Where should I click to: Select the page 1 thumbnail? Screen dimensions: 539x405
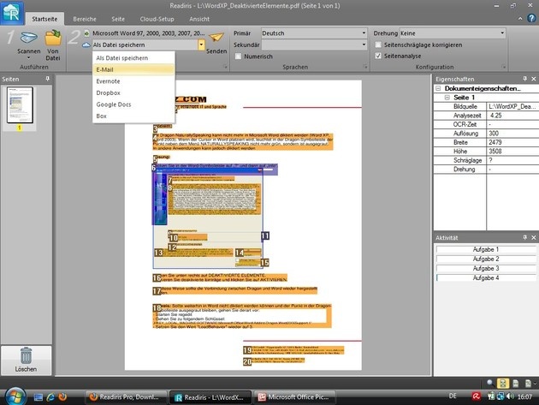coord(20,105)
